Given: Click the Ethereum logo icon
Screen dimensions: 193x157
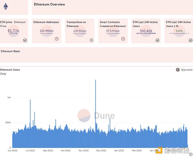Looking at the screenshot, I should [x=6, y=6].
